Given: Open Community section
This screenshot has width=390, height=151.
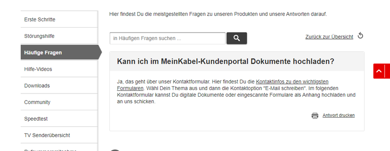Looking at the screenshot, I should 59,102.
